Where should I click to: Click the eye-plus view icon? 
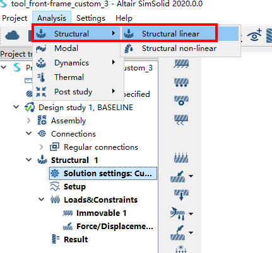(255, 35)
